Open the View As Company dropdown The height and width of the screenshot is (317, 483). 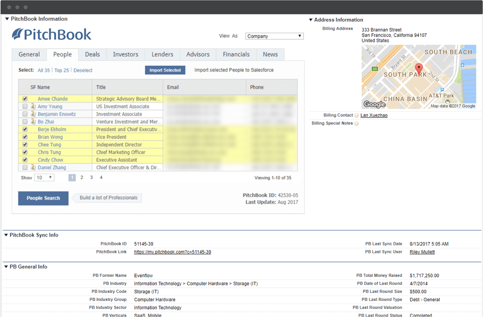pos(274,36)
